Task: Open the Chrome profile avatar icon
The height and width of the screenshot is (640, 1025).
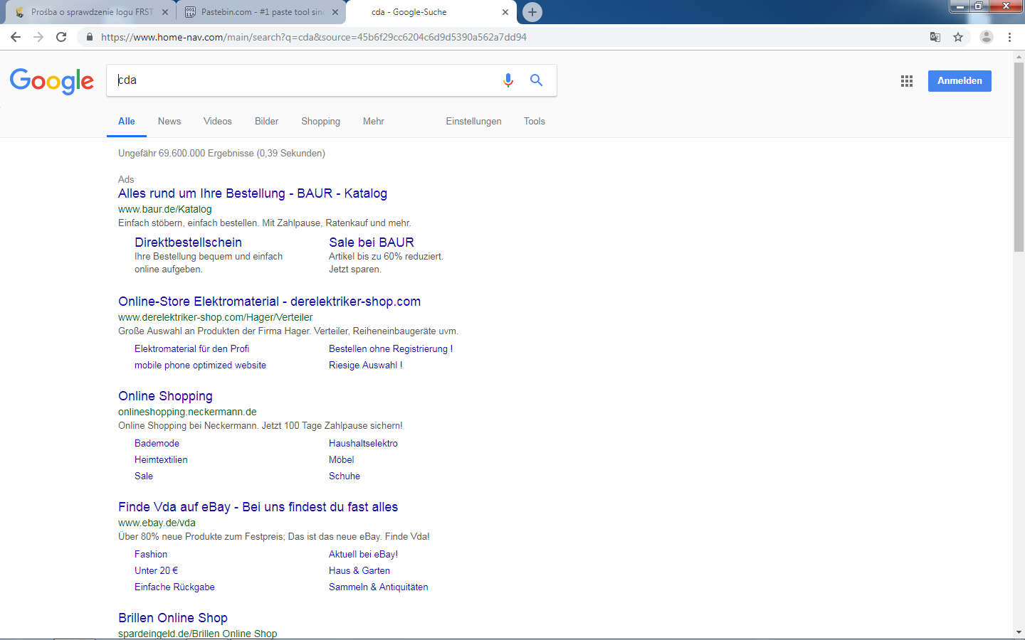Action: 986,37
